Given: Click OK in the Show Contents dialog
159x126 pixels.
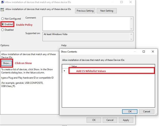Looking at the screenshot, I should point(130,112).
